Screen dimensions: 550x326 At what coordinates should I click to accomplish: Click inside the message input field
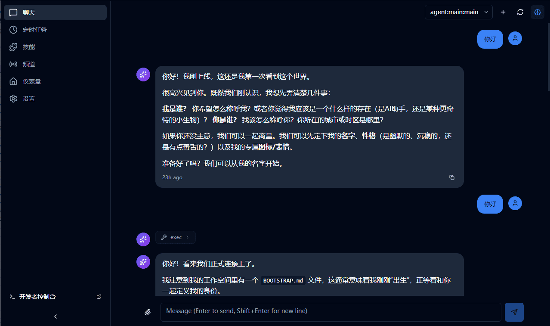tap(331, 312)
